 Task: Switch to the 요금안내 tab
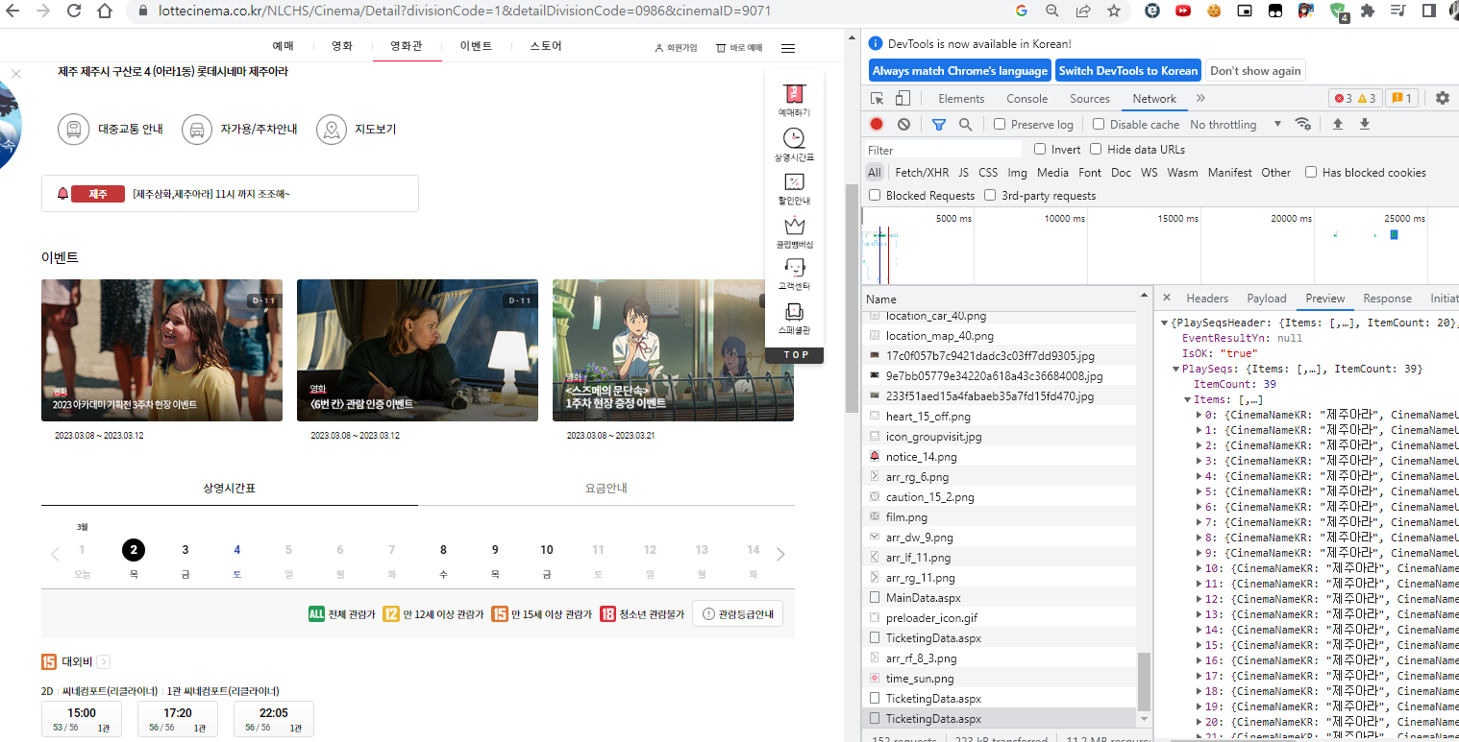606,489
